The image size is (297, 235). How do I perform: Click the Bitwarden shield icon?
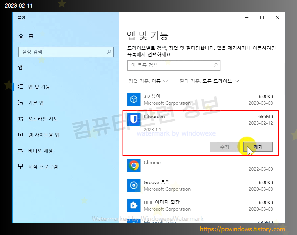point(134,119)
